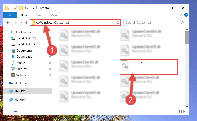Open the recent locations dropdown arrow
This screenshot has width=197, height=121.
[x=21, y=22]
